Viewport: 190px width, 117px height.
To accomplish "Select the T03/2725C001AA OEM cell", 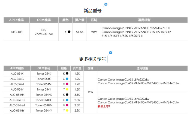I will point(44,32).
